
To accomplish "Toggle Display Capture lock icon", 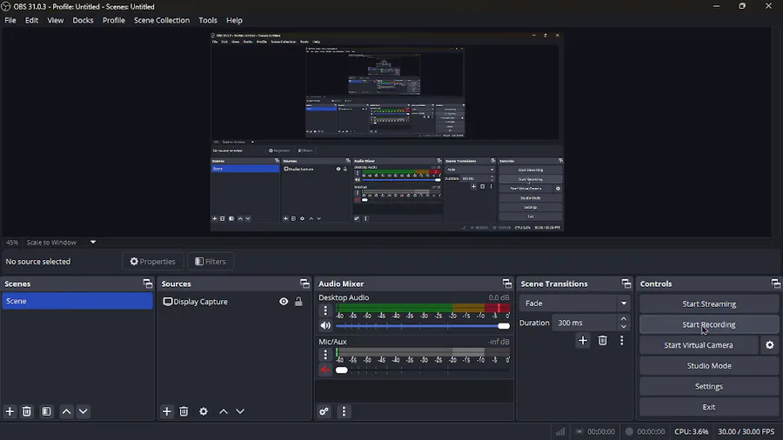I will 298,302.
